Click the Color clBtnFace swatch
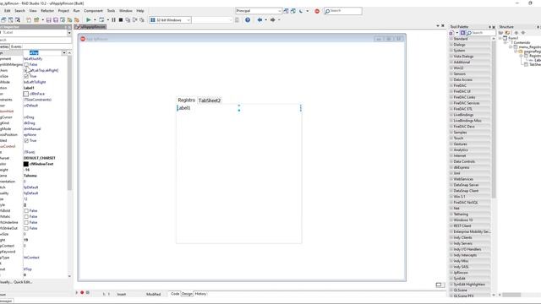This screenshot has width=541, height=304. [x=26, y=94]
